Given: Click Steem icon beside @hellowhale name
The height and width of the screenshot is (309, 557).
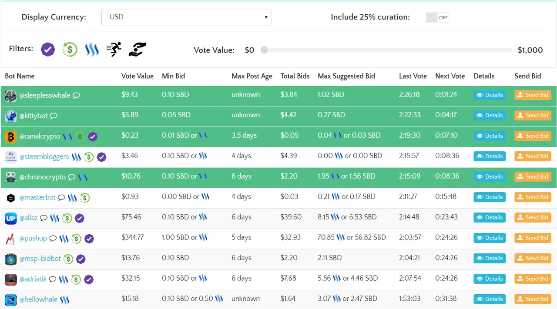Looking at the screenshot, I should coord(65,300).
